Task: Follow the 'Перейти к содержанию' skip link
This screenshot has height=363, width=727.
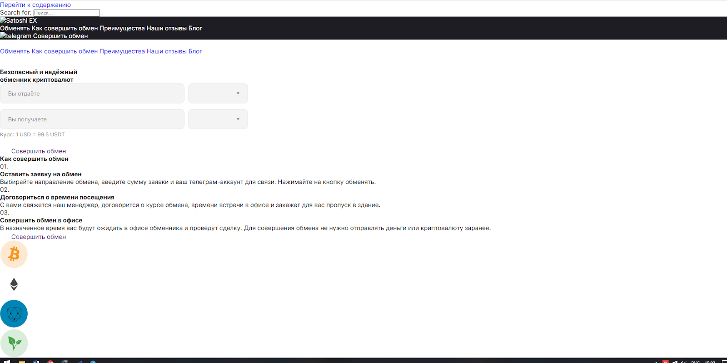Action: pyautogui.click(x=35, y=5)
